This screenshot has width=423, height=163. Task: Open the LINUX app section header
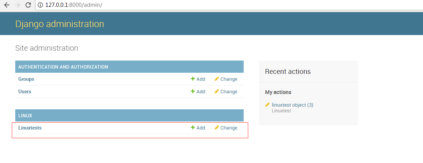coord(25,115)
